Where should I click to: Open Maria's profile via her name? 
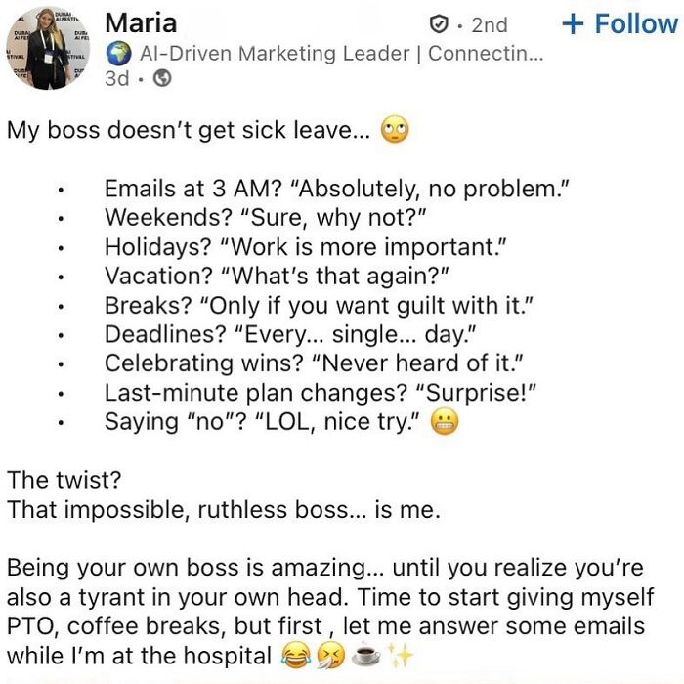[x=141, y=23]
